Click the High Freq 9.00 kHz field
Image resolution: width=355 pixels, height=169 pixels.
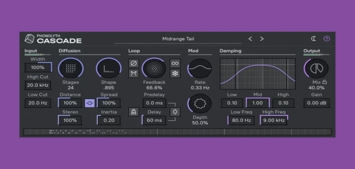[x=274, y=120]
